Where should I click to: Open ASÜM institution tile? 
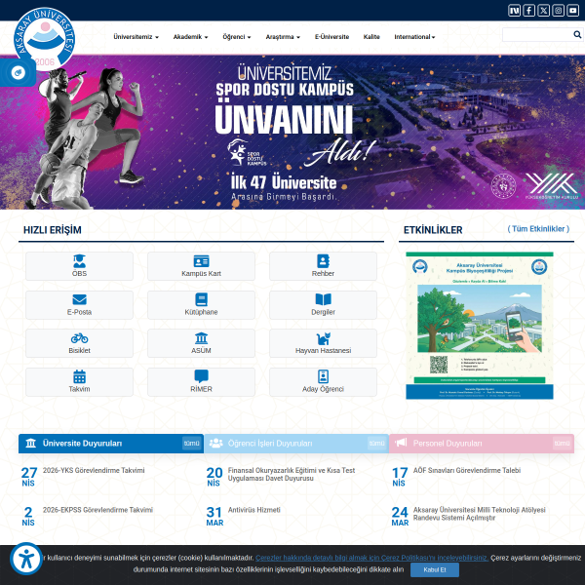201,343
